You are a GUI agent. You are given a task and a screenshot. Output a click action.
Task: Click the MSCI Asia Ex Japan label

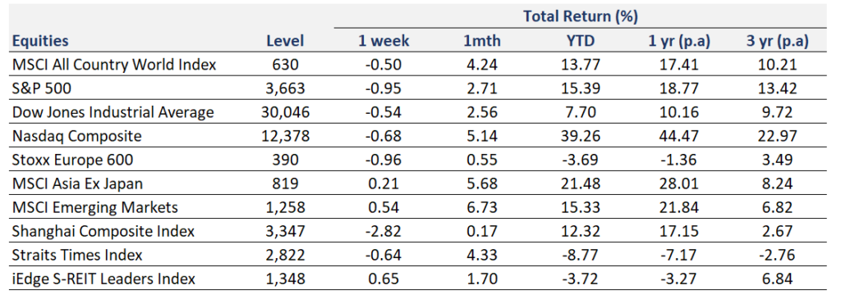(78, 184)
